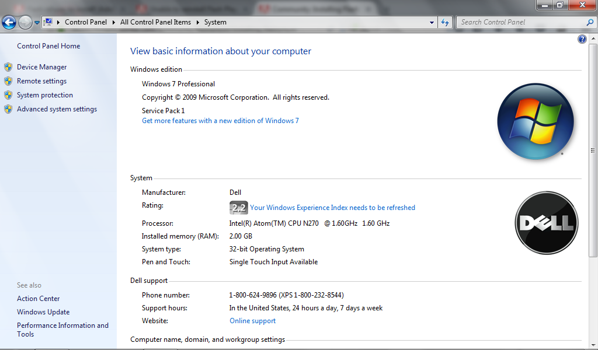
Task: Expand the arrow after Control Panel breadcrumb
Action: click(x=114, y=23)
